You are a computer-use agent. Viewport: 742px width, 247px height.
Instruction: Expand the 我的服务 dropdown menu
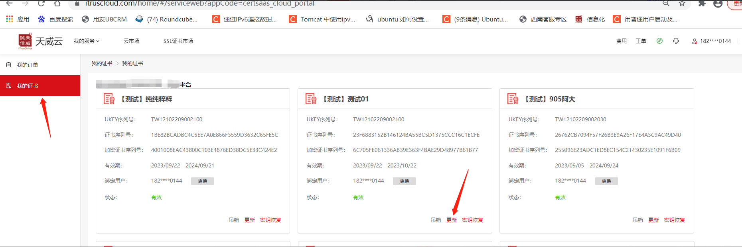[87, 41]
